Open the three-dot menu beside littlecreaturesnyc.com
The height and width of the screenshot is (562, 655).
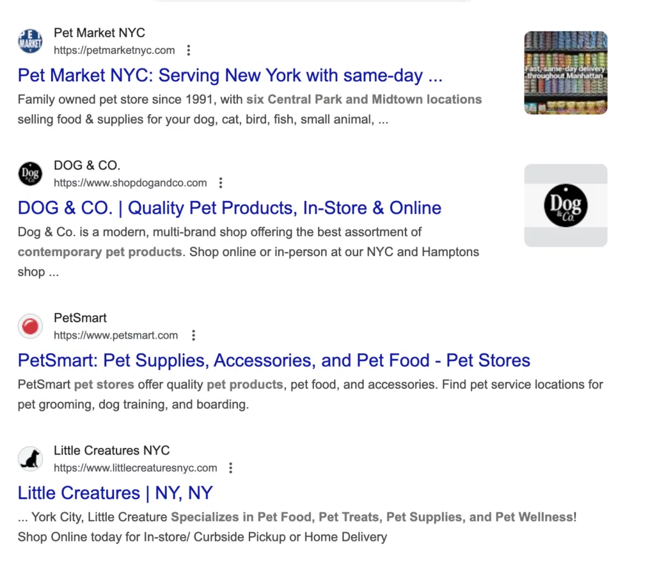[230, 467]
